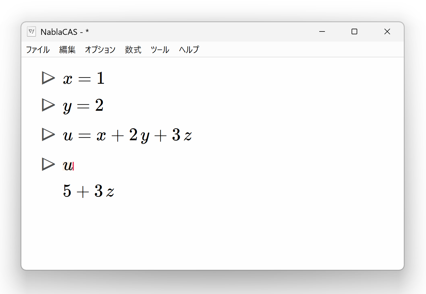Click the triangle beside the active u input

pos(48,164)
